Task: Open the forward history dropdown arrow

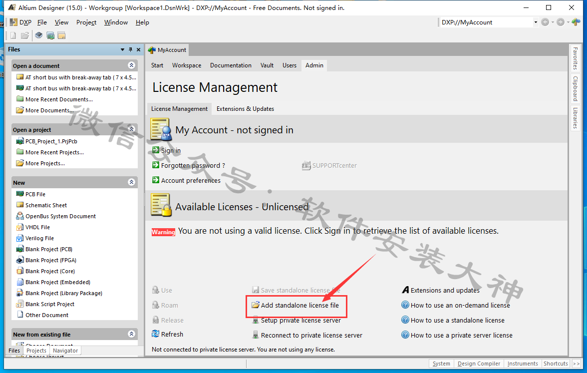Action: point(568,22)
